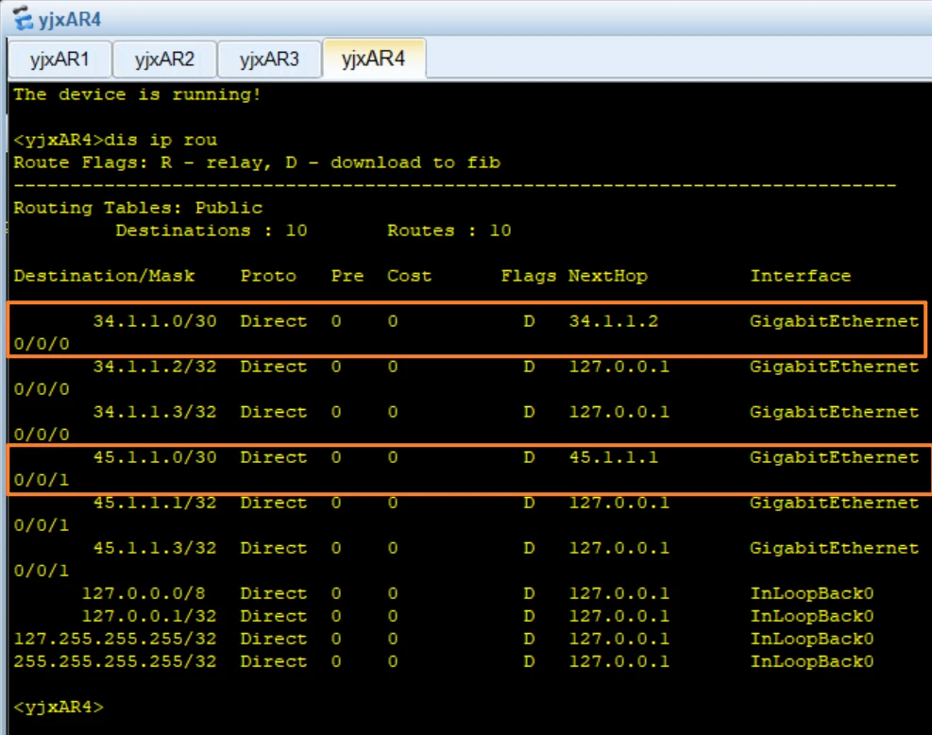Switch to the yjxAR1 tab
The height and width of the screenshot is (735, 932).
tap(59, 60)
